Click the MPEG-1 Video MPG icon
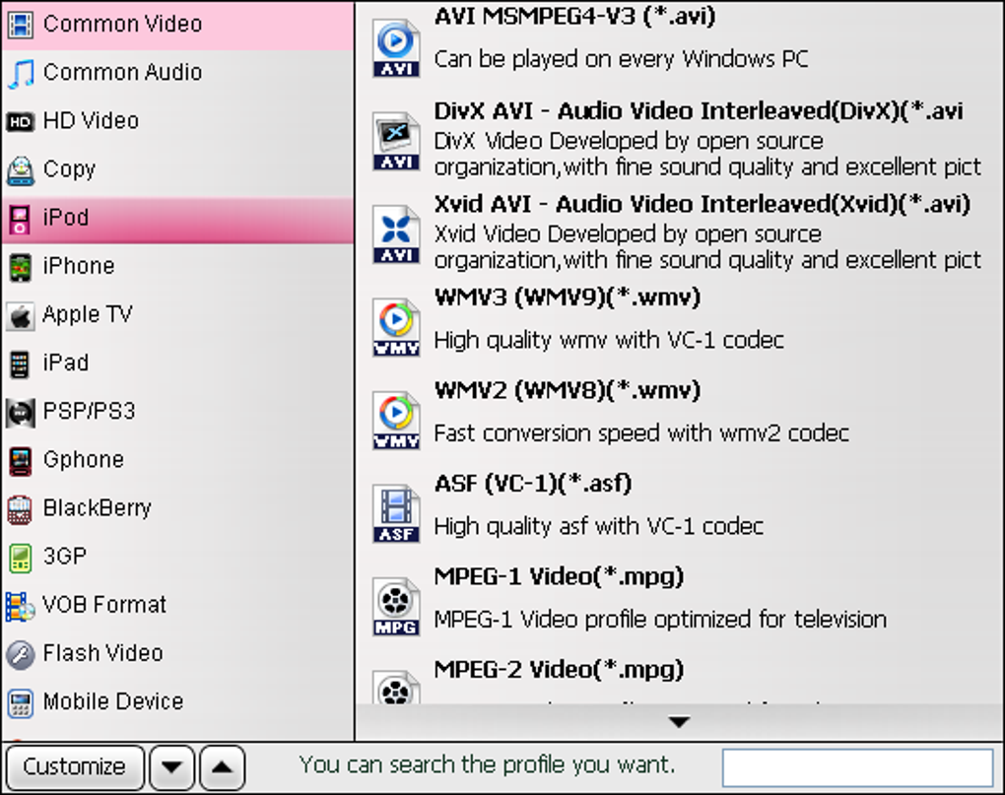The image size is (1005, 795). point(396,607)
